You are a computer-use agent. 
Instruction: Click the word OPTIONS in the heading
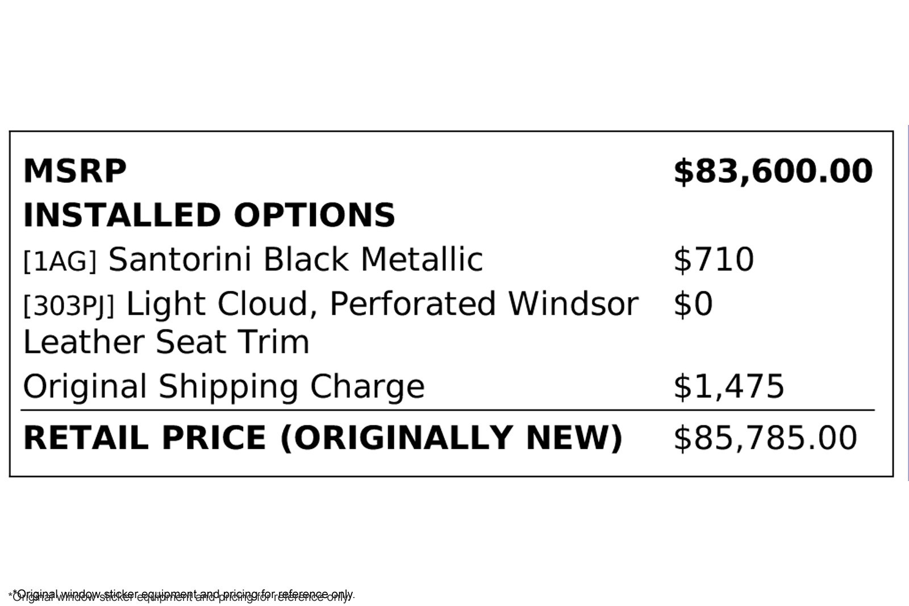tap(314, 215)
